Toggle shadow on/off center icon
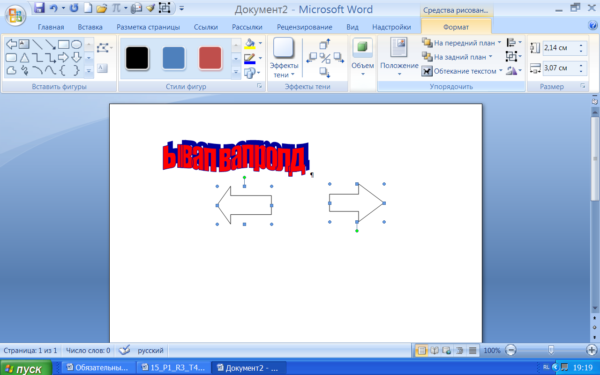Image resolution: width=600 pixels, height=375 pixels. click(x=325, y=58)
